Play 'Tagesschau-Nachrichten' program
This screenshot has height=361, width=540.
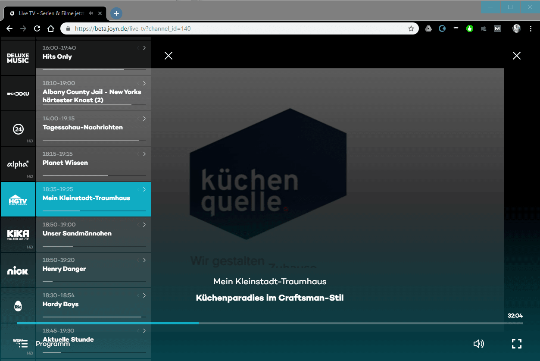[83, 127]
